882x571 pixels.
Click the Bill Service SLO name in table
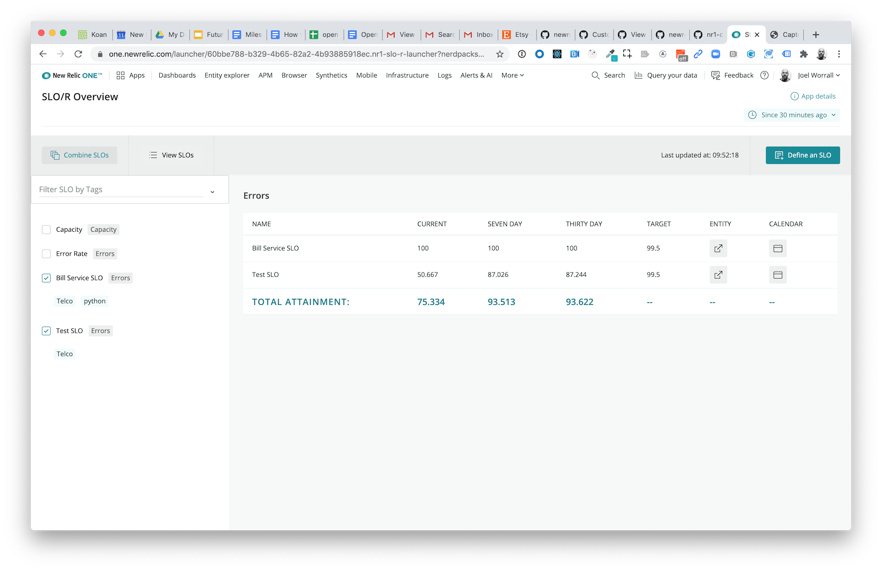click(275, 248)
